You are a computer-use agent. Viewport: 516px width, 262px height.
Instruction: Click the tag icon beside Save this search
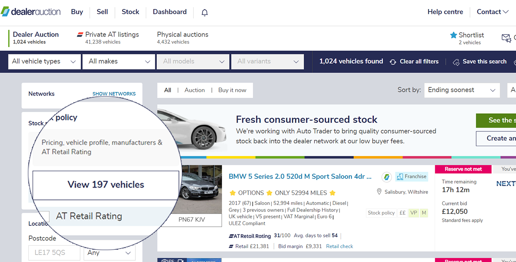tap(456, 62)
